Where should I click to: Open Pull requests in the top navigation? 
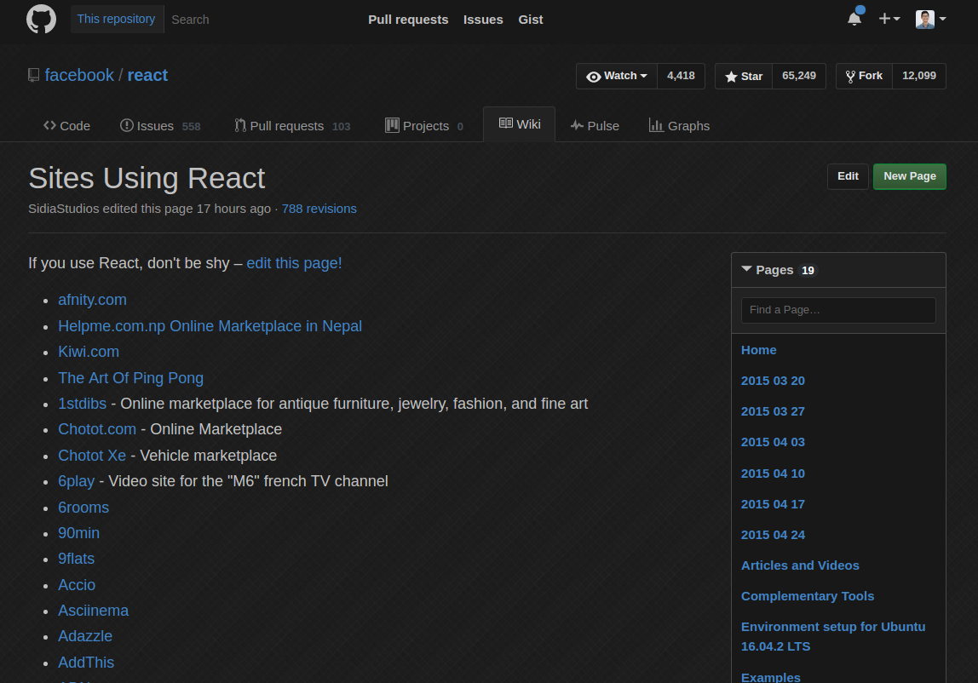point(408,20)
